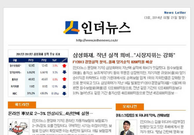Open the [데스크칼럼] 또 하나의 약속, 산재보험 column
194x135 pixels.
coord(143,115)
